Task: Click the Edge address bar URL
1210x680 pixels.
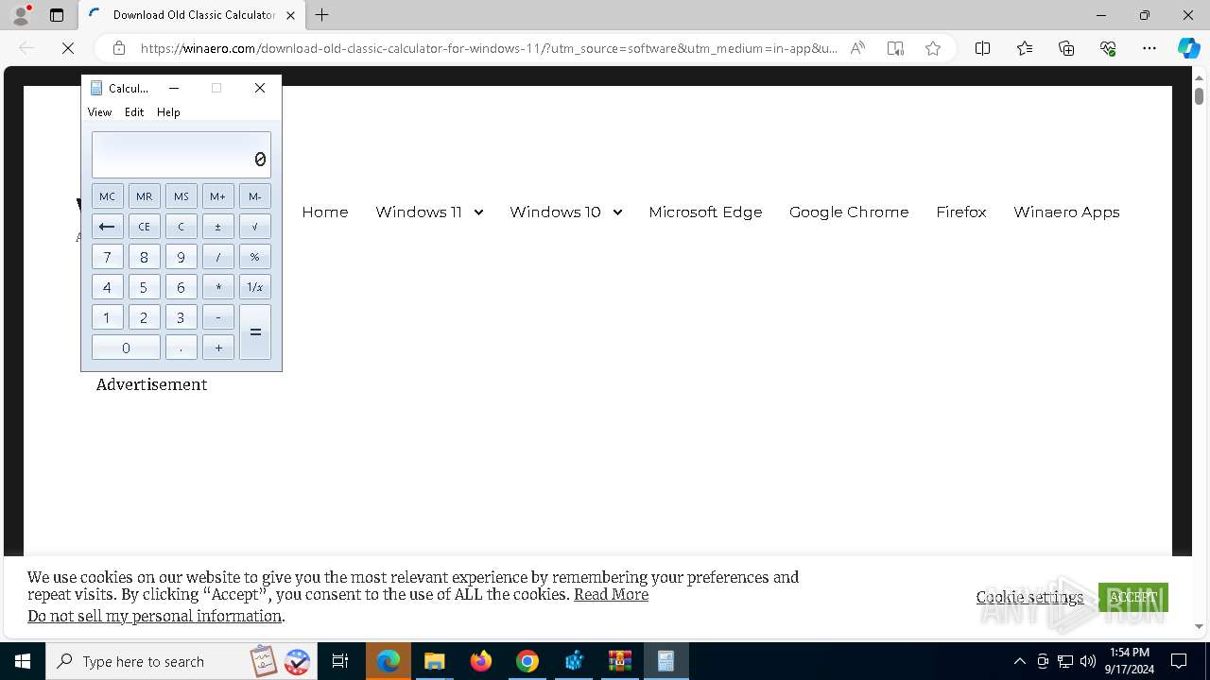Action: (489, 48)
